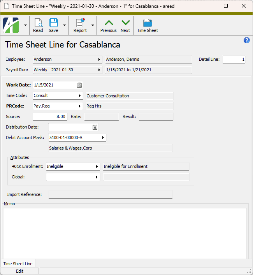Click in the Detail Line field
The width and height of the screenshot is (253, 275).
234,60
